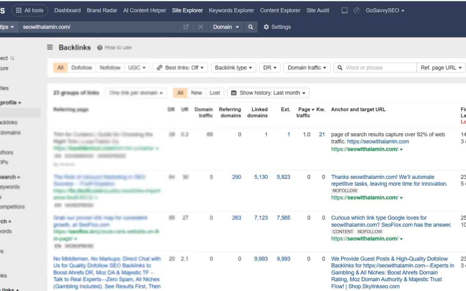Click the search magnifier button beside Domain
This screenshot has width=466, height=291.
tap(251, 27)
